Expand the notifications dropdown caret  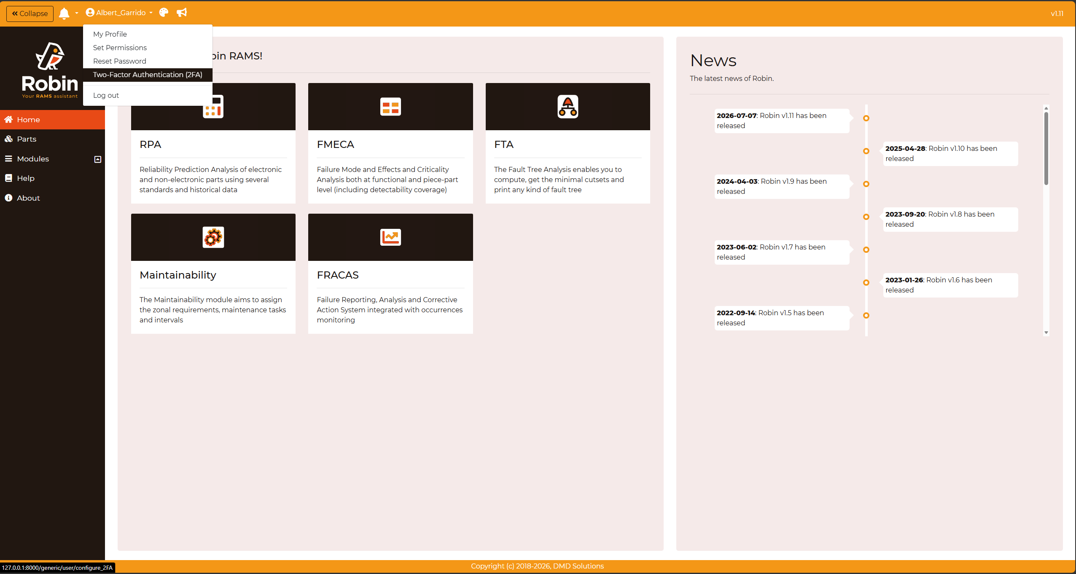[77, 13]
